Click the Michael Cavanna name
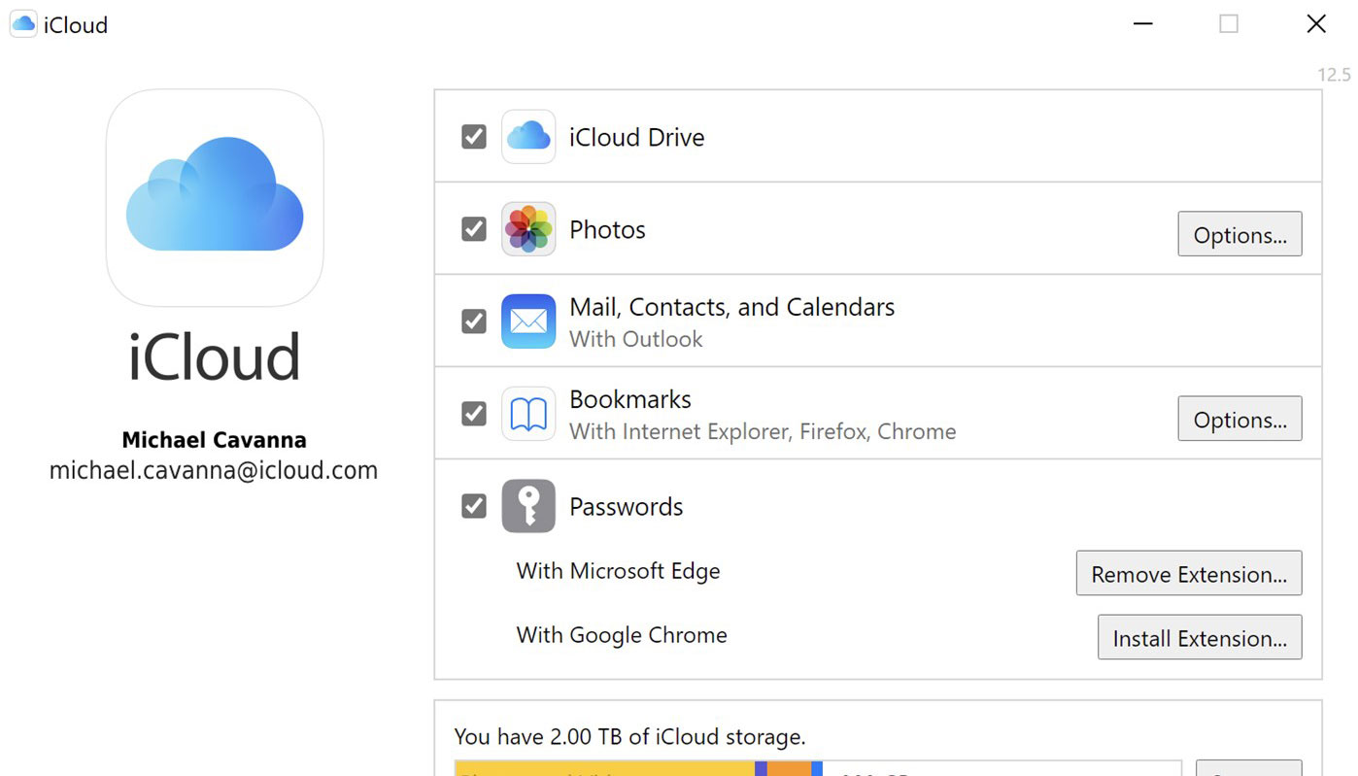 (x=214, y=440)
